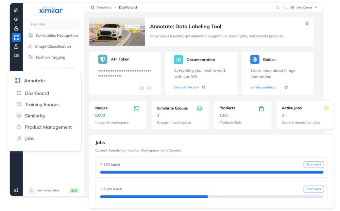Copy the API token with the copy icon
Screen dimensions: 340x211
(x=149, y=88)
